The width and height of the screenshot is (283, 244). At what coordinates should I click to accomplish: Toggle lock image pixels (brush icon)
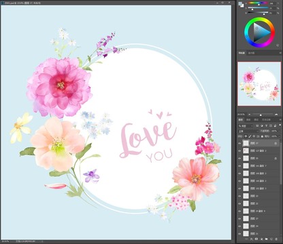click(250, 136)
